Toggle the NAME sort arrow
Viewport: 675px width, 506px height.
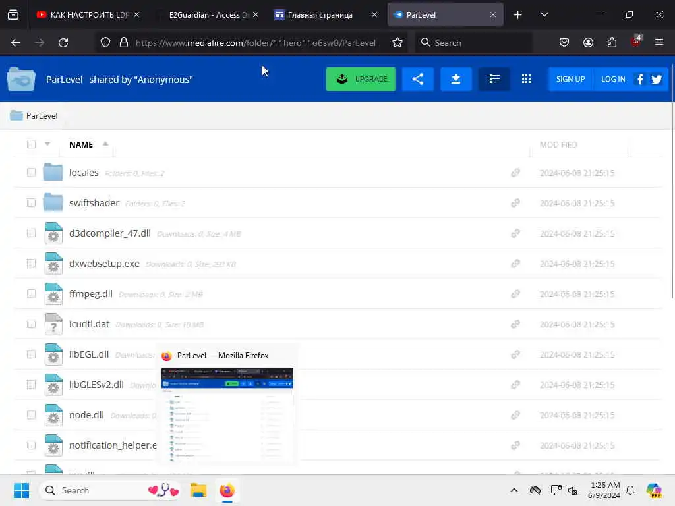pos(105,144)
